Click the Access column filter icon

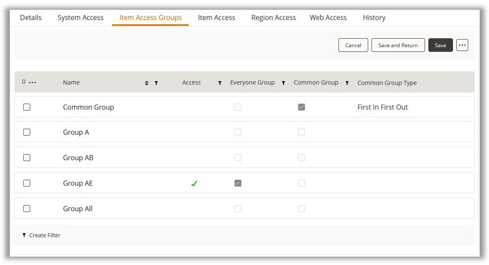tap(220, 83)
